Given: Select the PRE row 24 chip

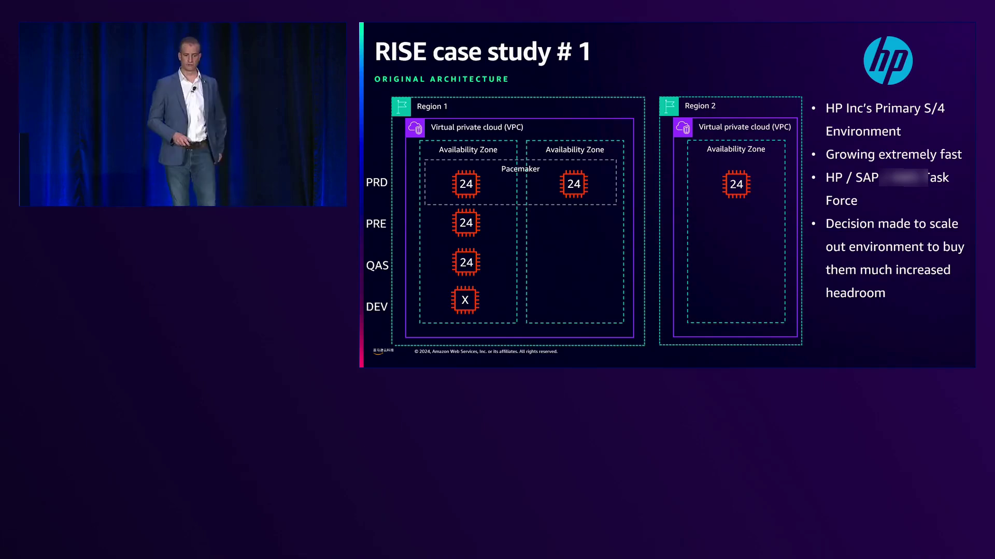Looking at the screenshot, I should click(x=466, y=223).
